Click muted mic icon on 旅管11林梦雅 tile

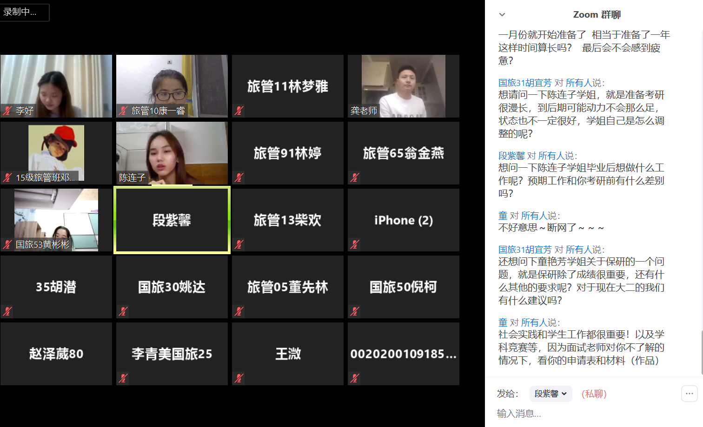coord(239,111)
